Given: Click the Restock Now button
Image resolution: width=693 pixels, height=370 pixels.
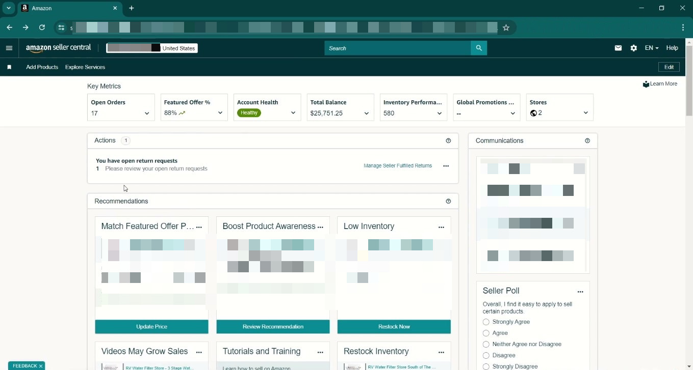Looking at the screenshot, I should pos(394,327).
